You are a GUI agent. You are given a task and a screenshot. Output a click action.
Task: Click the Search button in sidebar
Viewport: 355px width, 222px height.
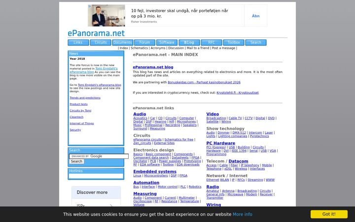coord(76,161)
